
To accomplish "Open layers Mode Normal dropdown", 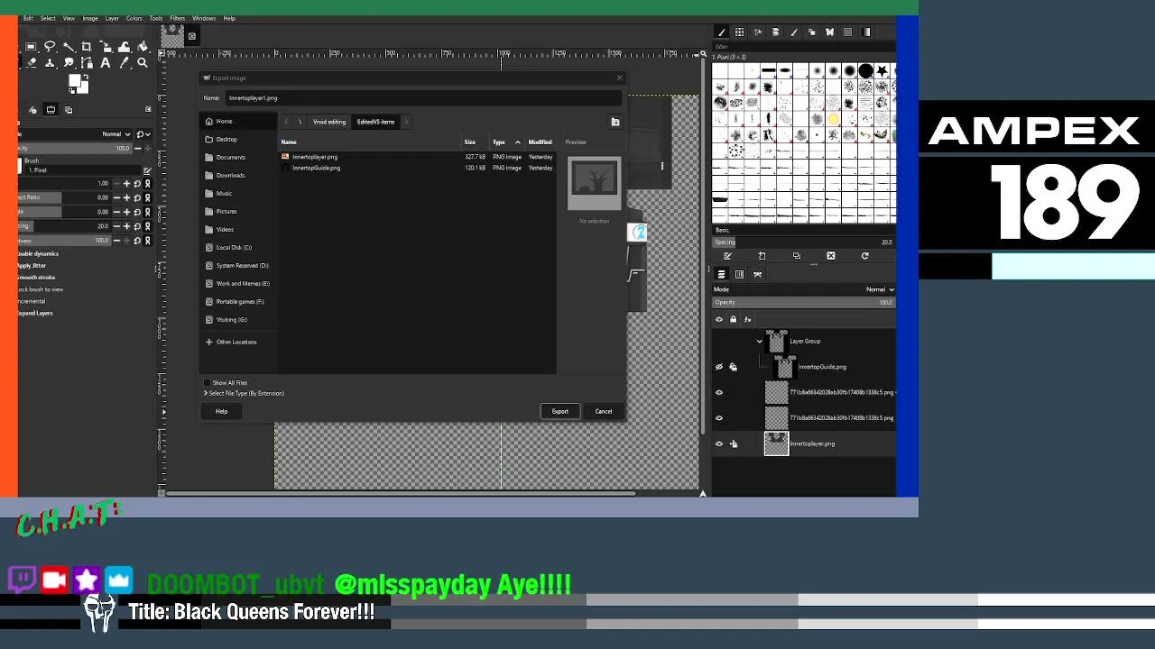I will point(879,289).
